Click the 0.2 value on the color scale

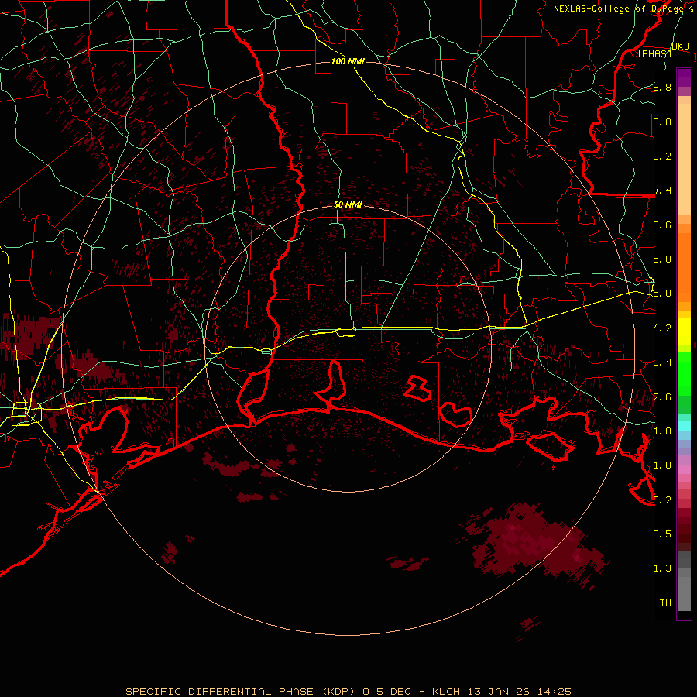(x=662, y=500)
